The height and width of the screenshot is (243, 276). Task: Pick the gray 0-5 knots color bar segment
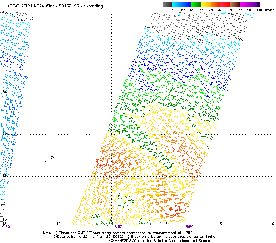[x=167, y=4]
